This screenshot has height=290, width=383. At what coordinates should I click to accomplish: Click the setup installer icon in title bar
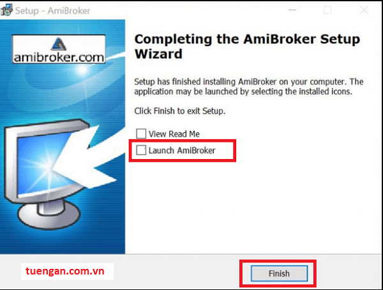click(x=6, y=10)
